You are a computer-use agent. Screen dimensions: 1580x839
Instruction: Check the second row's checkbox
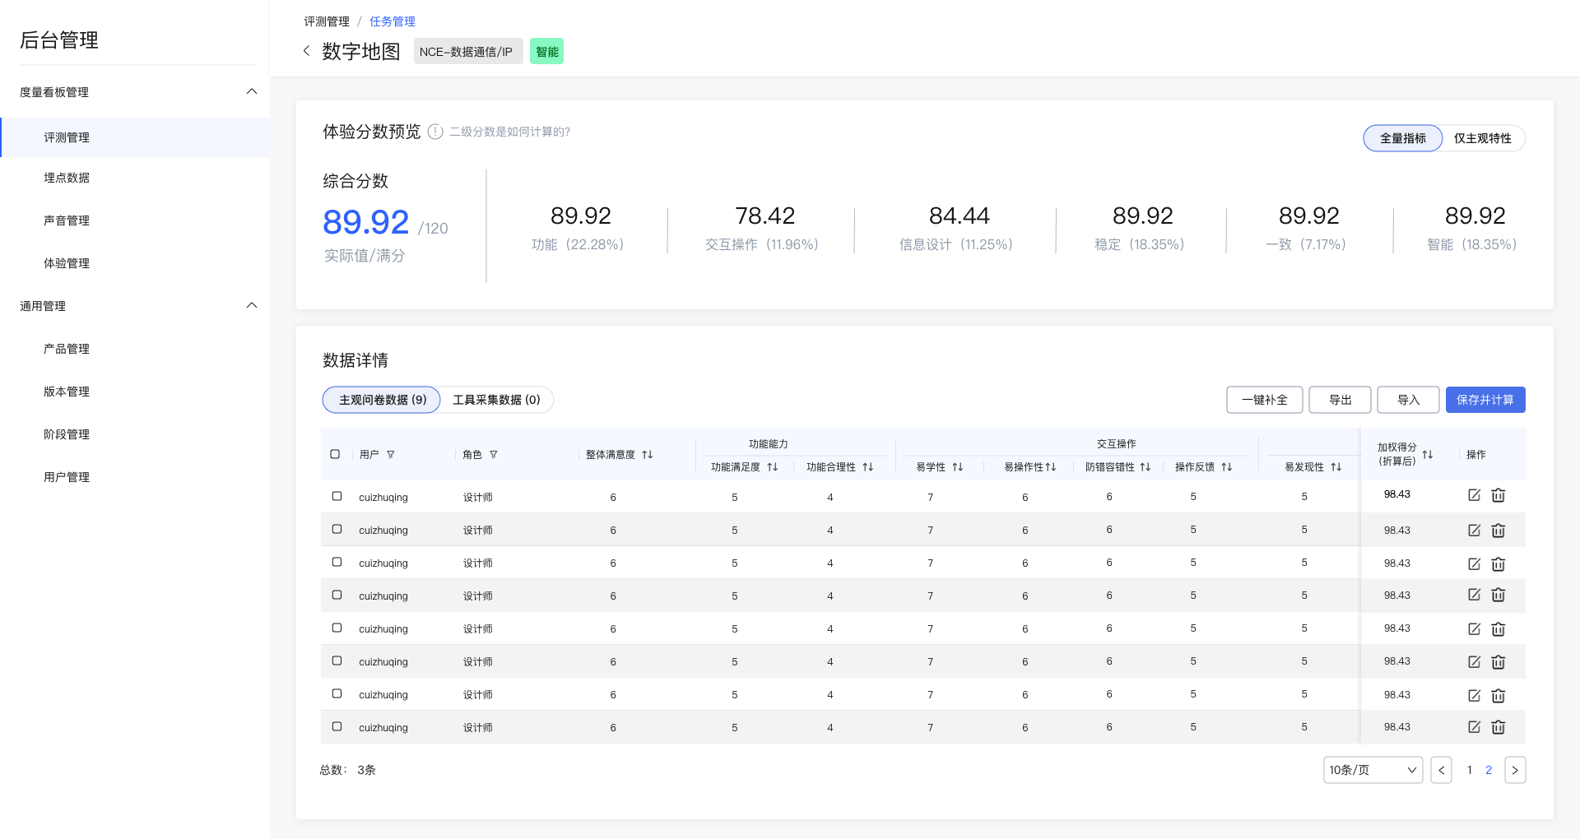point(337,529)
